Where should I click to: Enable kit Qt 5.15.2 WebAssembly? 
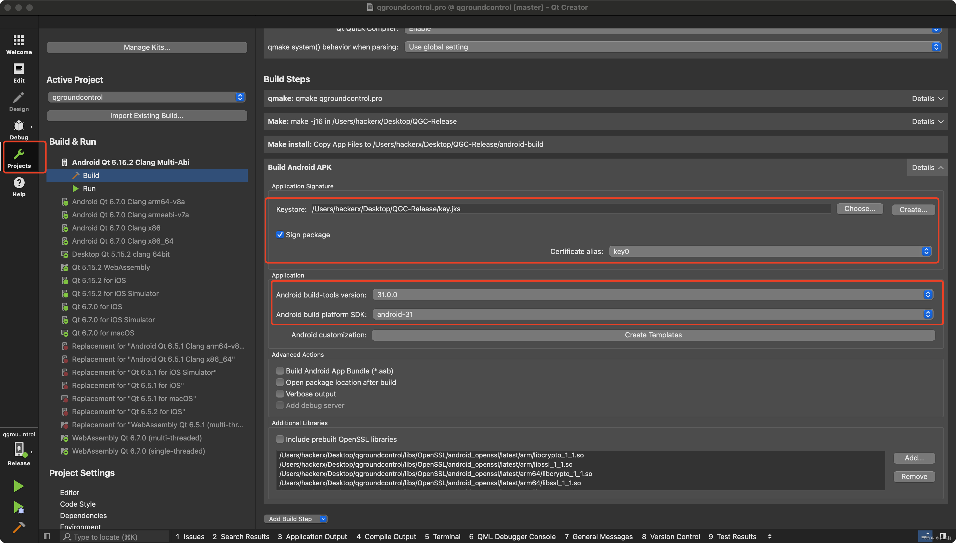tap(111, 267)
